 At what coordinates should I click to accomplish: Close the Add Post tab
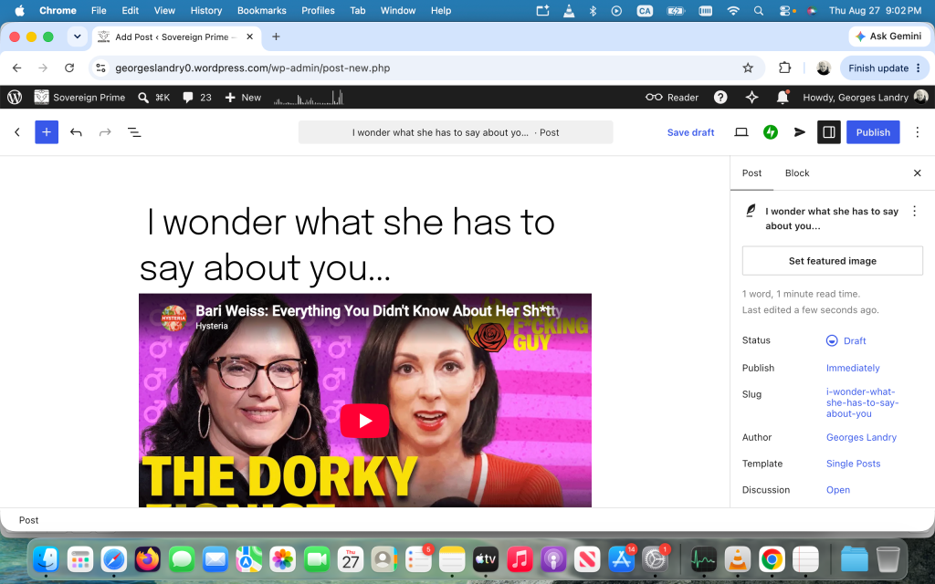[x=250, y=36]
